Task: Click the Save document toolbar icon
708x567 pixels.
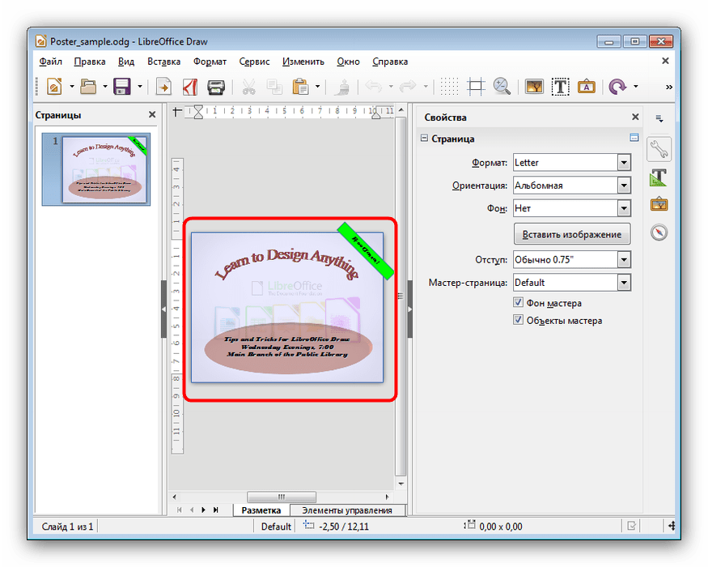Action: tap(122, 87)
